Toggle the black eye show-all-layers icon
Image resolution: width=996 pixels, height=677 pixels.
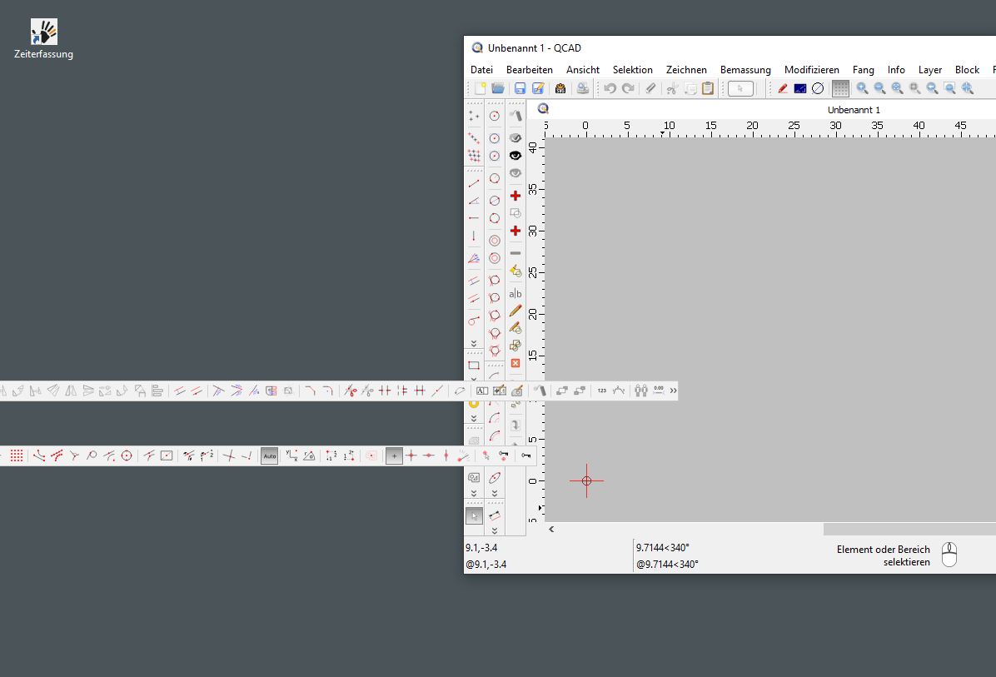point(515,156)
